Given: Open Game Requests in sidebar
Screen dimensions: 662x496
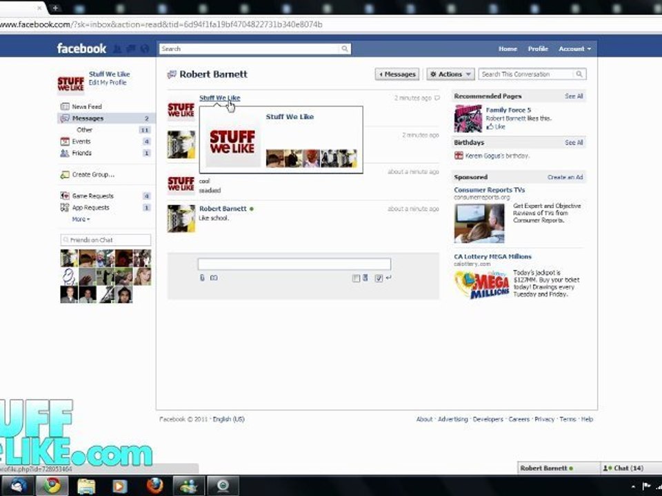Looking at the screenshot, I should (x=92, y=196).
